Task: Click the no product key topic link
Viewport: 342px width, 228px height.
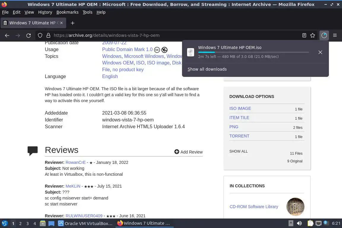Action: pos(128,69)
